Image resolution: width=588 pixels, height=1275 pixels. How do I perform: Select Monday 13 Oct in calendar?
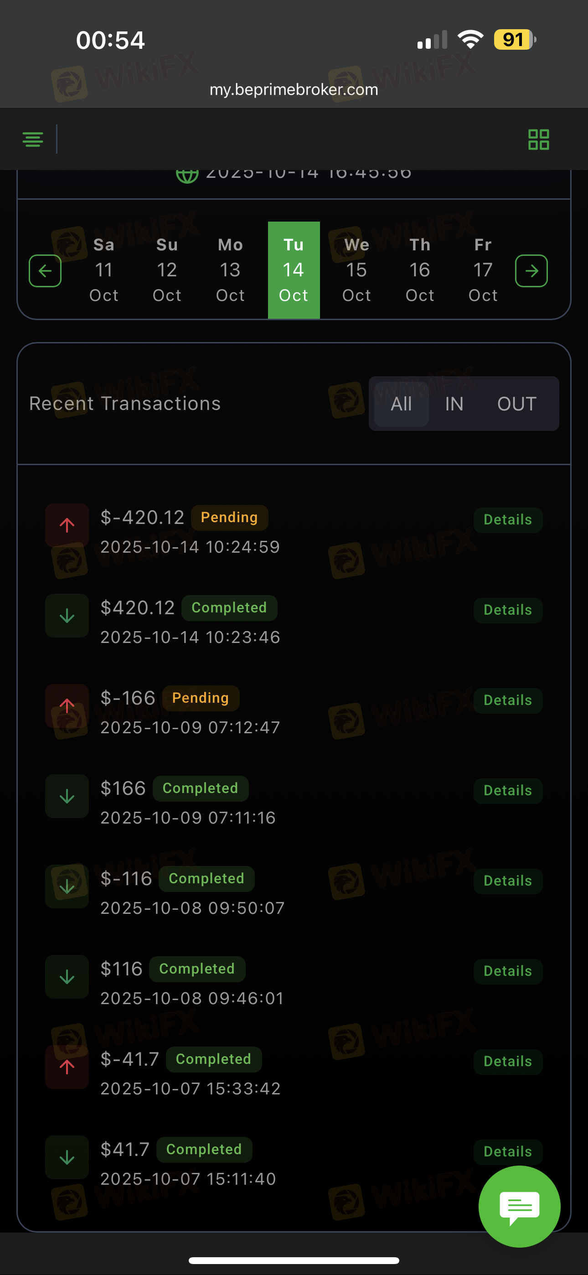coord(230,270)
